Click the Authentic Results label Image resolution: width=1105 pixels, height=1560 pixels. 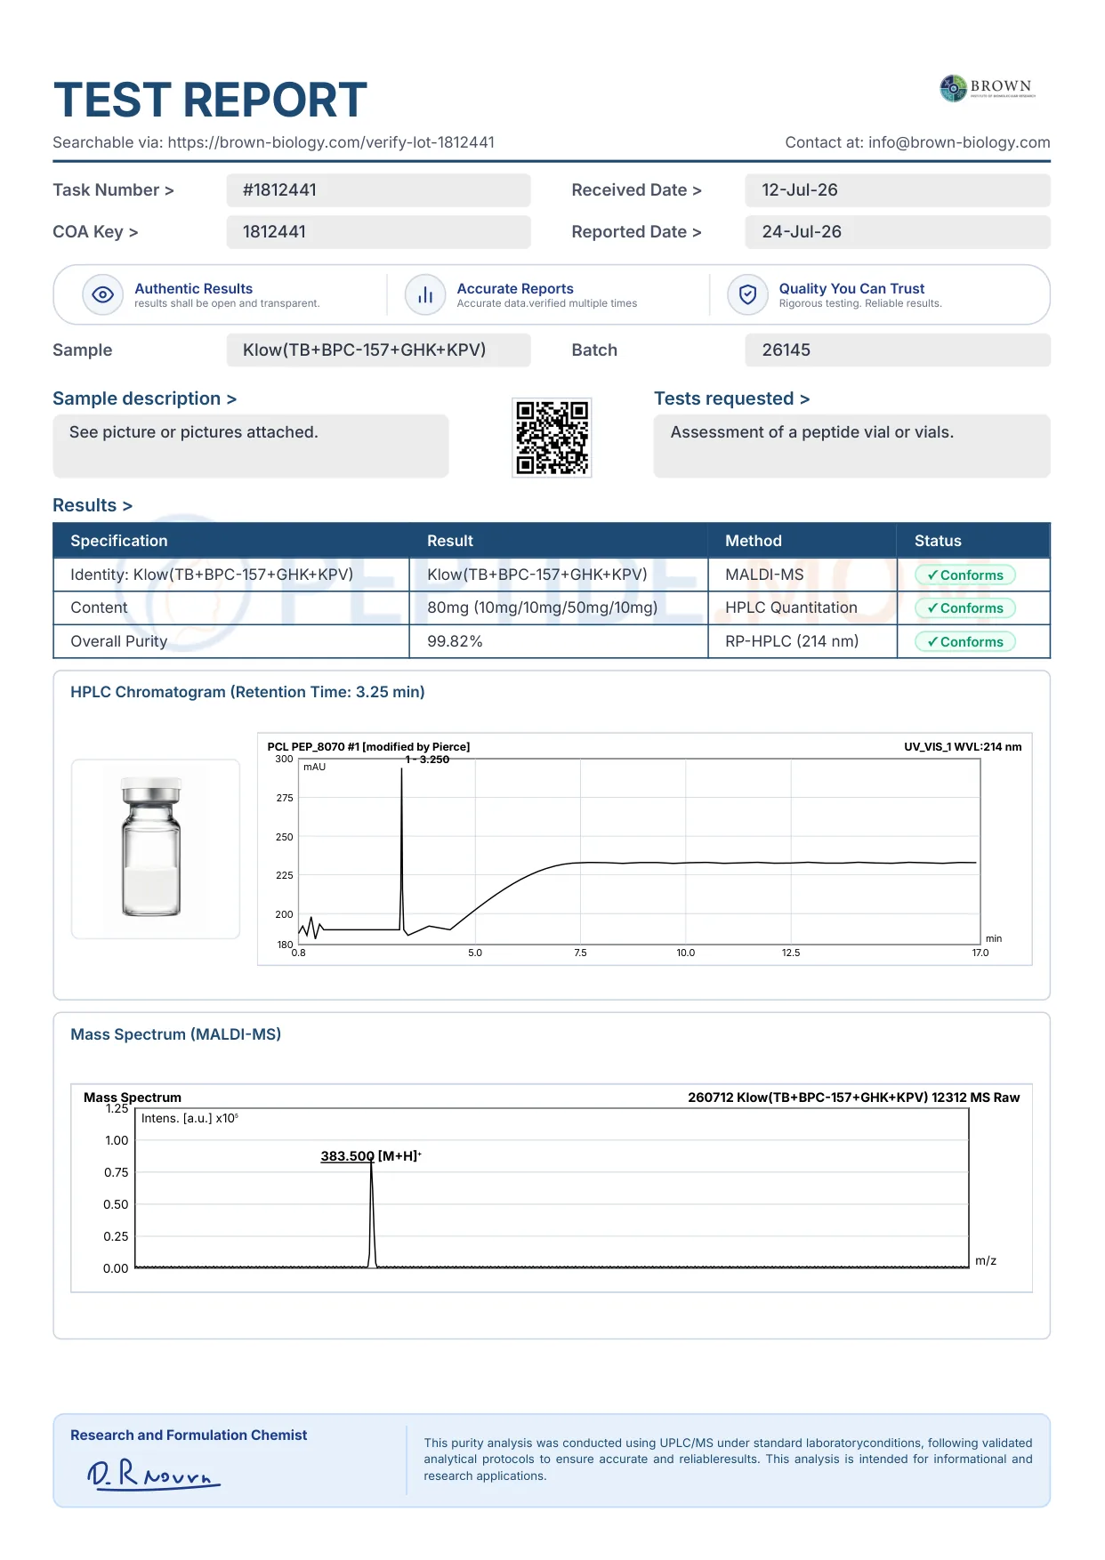coord(194,288)
